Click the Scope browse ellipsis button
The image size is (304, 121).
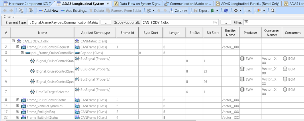[x=225, y=22]
